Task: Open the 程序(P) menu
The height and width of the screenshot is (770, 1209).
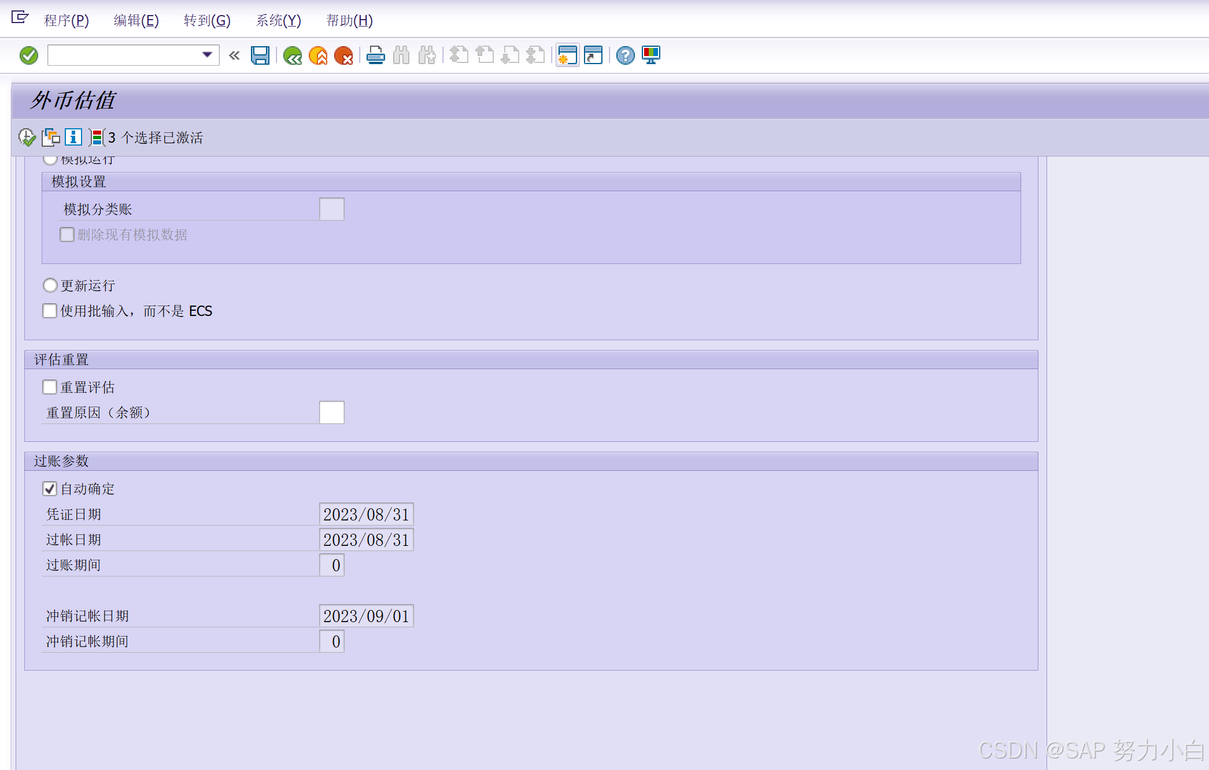Action: [x=66, y=21]
